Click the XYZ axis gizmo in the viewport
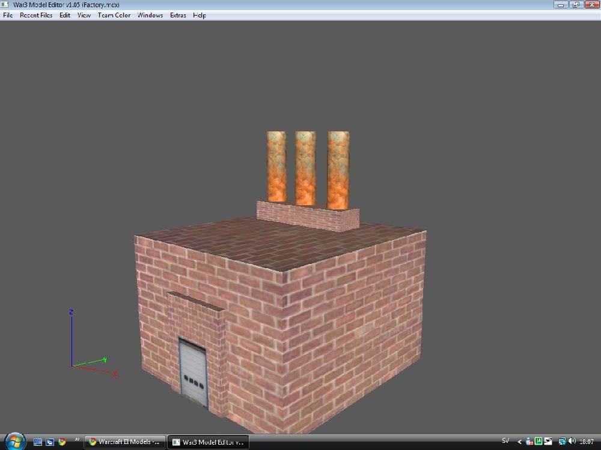The height and width of the screenshot is (450, 601). tap(93, 343)
